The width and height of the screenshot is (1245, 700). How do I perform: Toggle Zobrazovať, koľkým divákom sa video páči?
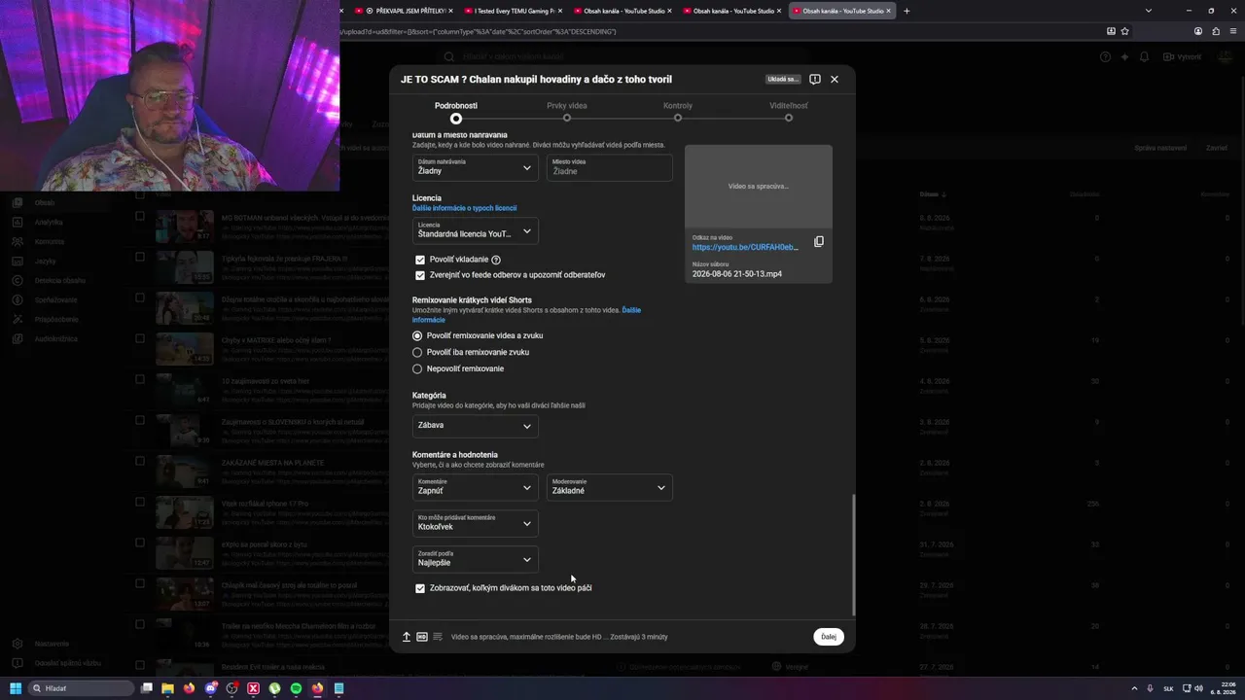click(420, 588)
